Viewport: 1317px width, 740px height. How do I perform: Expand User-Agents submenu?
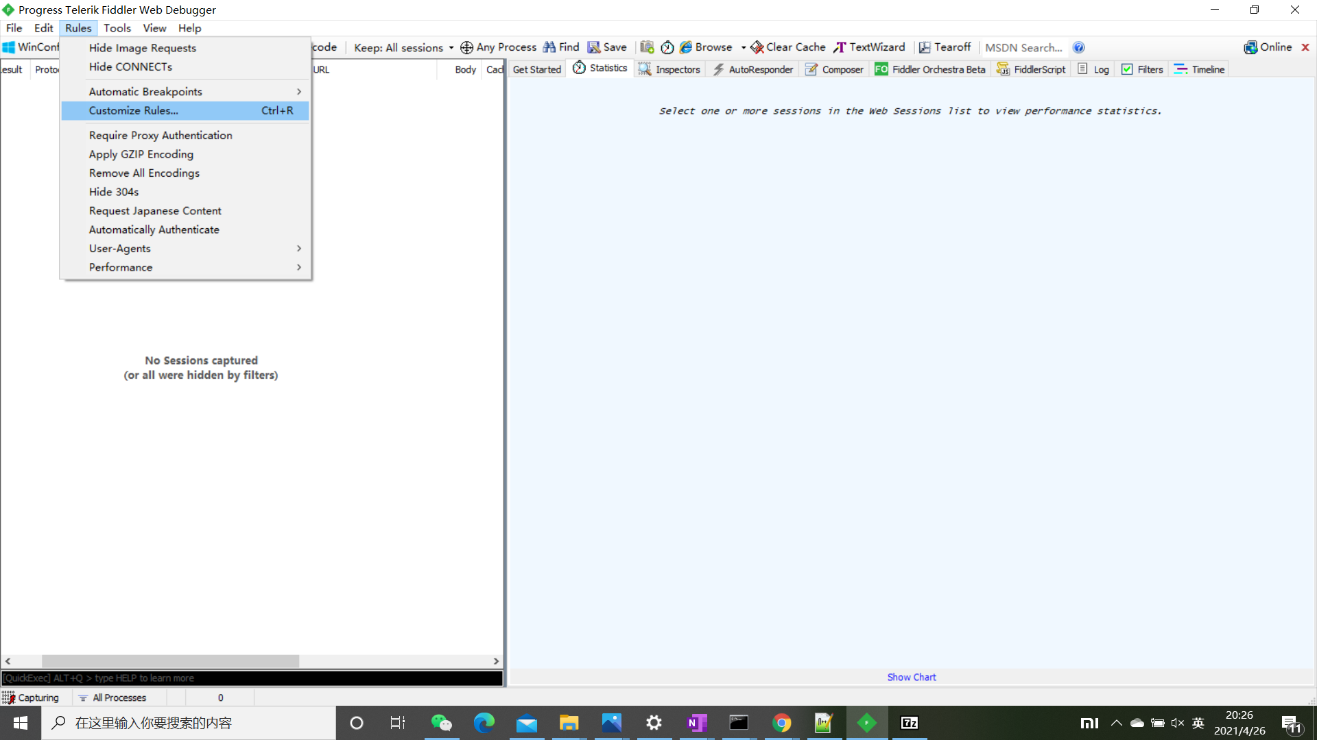click(185, 249)
